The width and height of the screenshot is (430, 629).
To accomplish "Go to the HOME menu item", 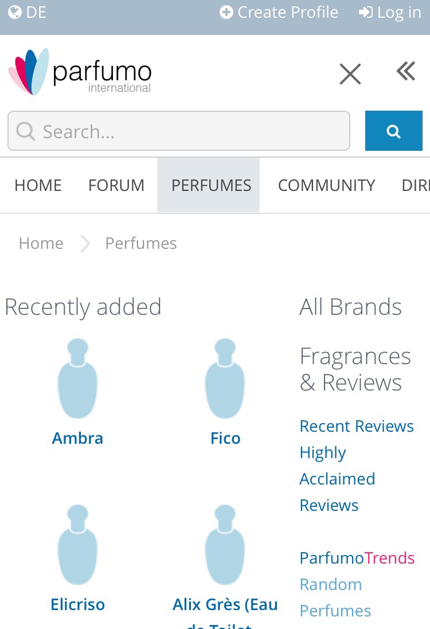I will pyautogui.click(x=38, y=185).
